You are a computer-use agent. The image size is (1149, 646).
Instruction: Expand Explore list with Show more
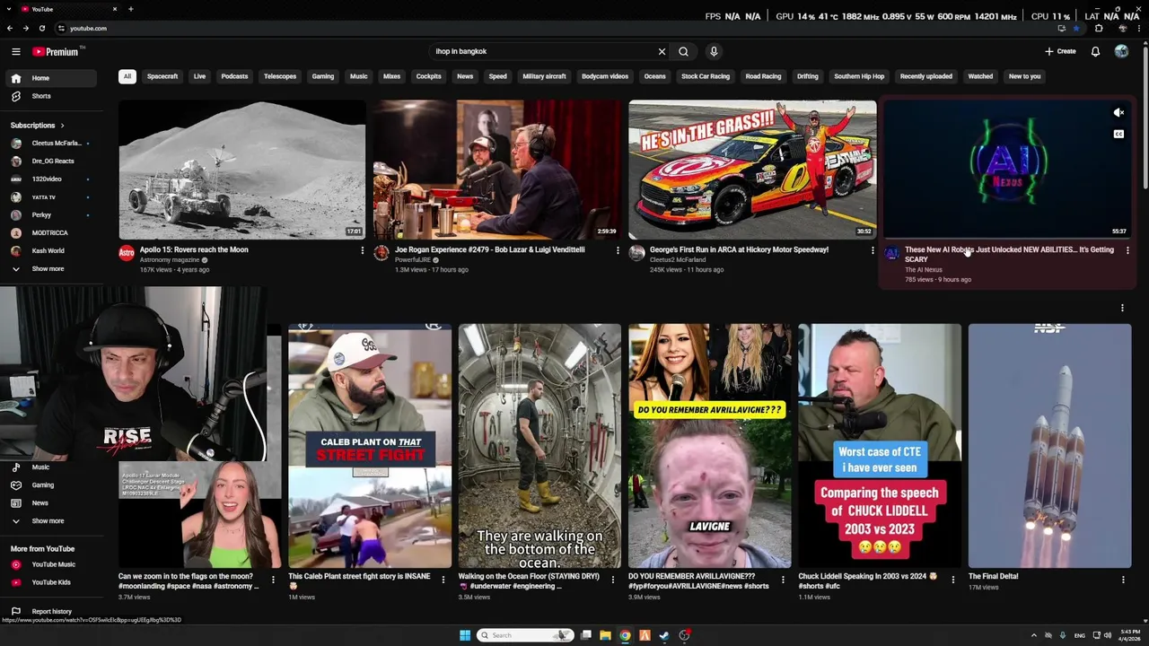click(49, 521)
